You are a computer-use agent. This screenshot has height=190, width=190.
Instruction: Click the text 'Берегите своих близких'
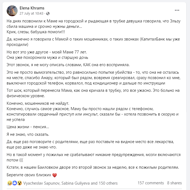pyautogui.click(x=29, y=175)
